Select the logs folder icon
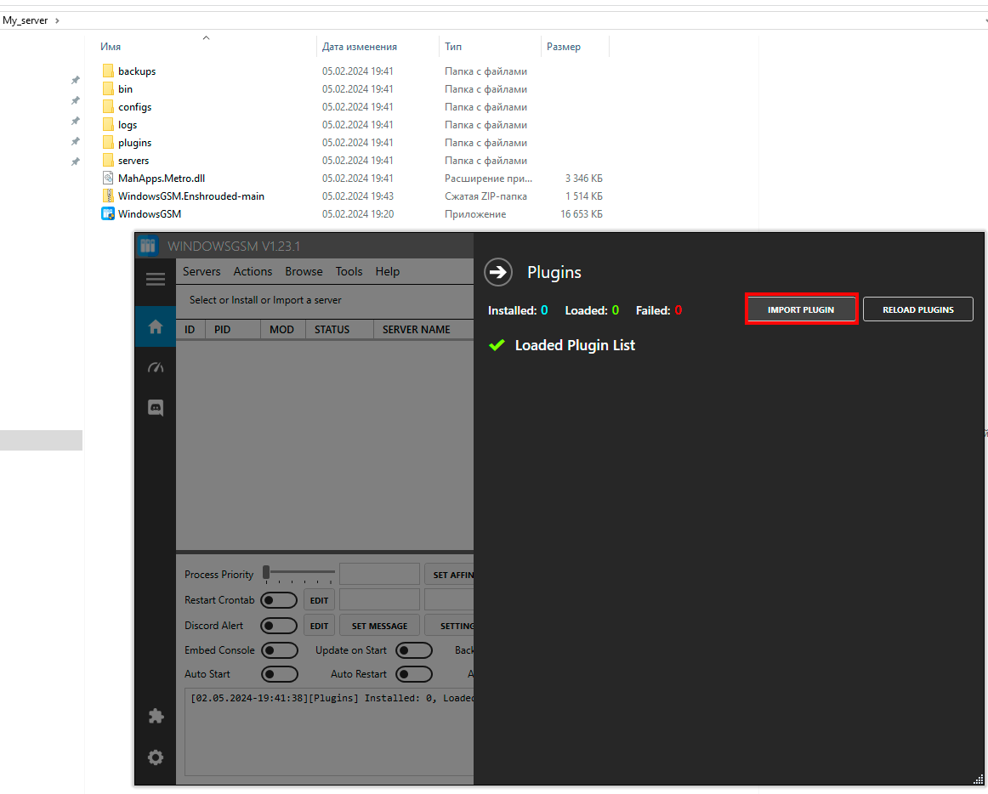The width and height of the screenshot is (988, 794). click(x=108, y=124)
